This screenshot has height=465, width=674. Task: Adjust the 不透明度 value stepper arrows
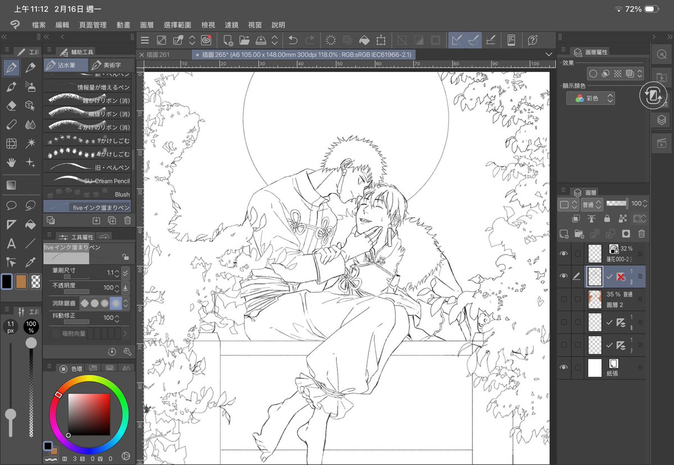click(x=116, y=287)
